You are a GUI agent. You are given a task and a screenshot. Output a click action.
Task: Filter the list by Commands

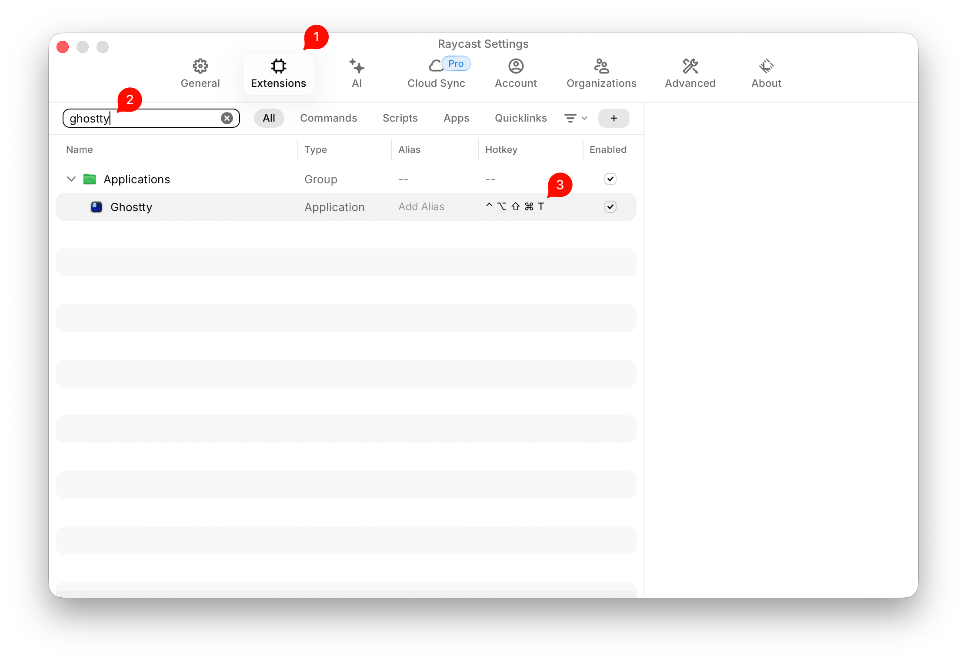coord(328,118)
